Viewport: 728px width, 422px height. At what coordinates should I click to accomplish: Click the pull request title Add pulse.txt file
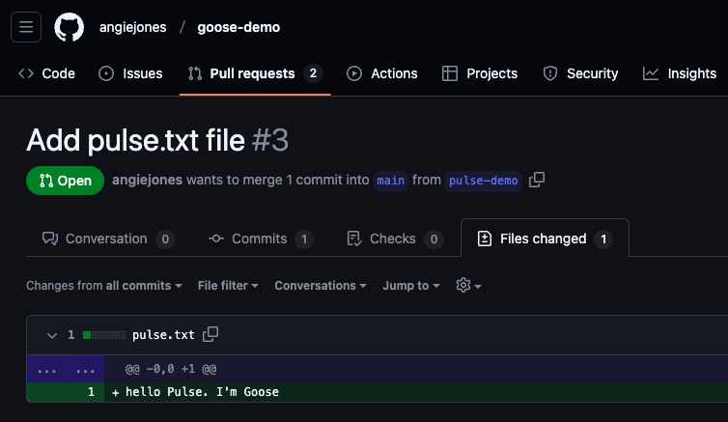(x=135, y=140)
